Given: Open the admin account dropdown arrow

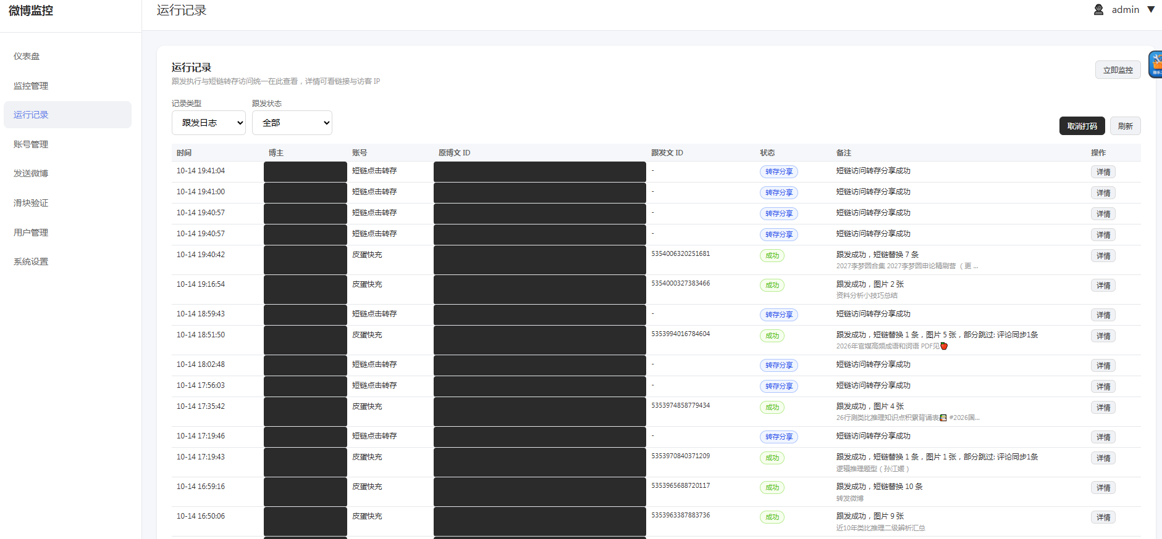Looking at the screenshot, I should 1151,10.
